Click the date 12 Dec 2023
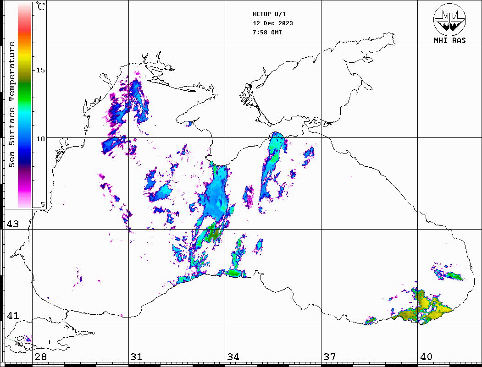The height and width of the screenshot is (367, 482). tap(273, 23)
